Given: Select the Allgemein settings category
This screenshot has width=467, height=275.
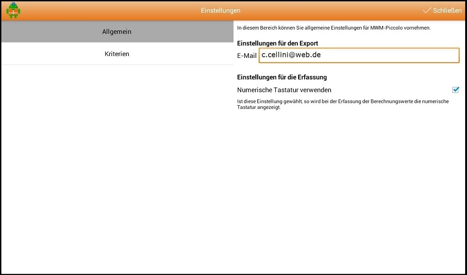Looking at the screenshot, I should click(117, 31).
